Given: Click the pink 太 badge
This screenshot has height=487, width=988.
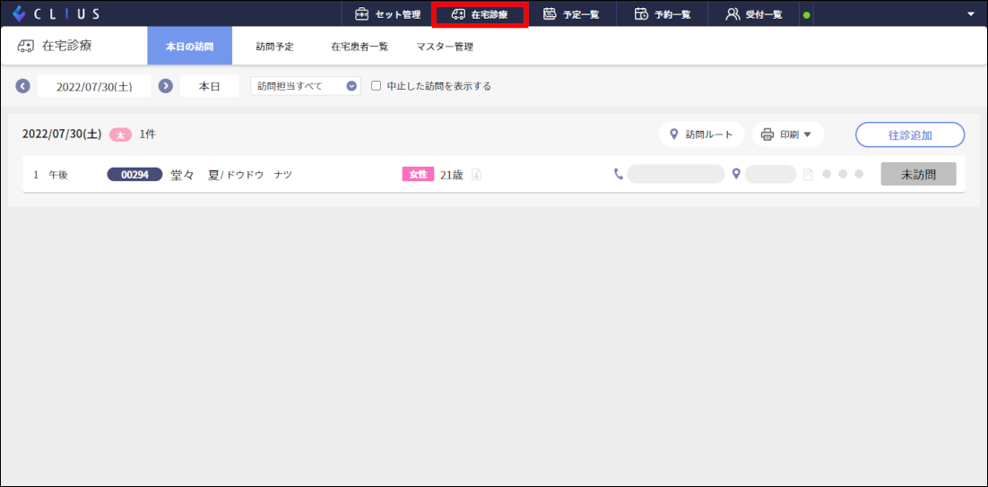Looking at the screenshot, I should coord(120,135).
